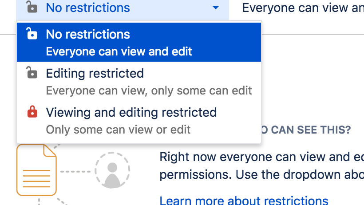Click red locked padlock icon
This screenshot has width=364, height=205.
(32, 112)
